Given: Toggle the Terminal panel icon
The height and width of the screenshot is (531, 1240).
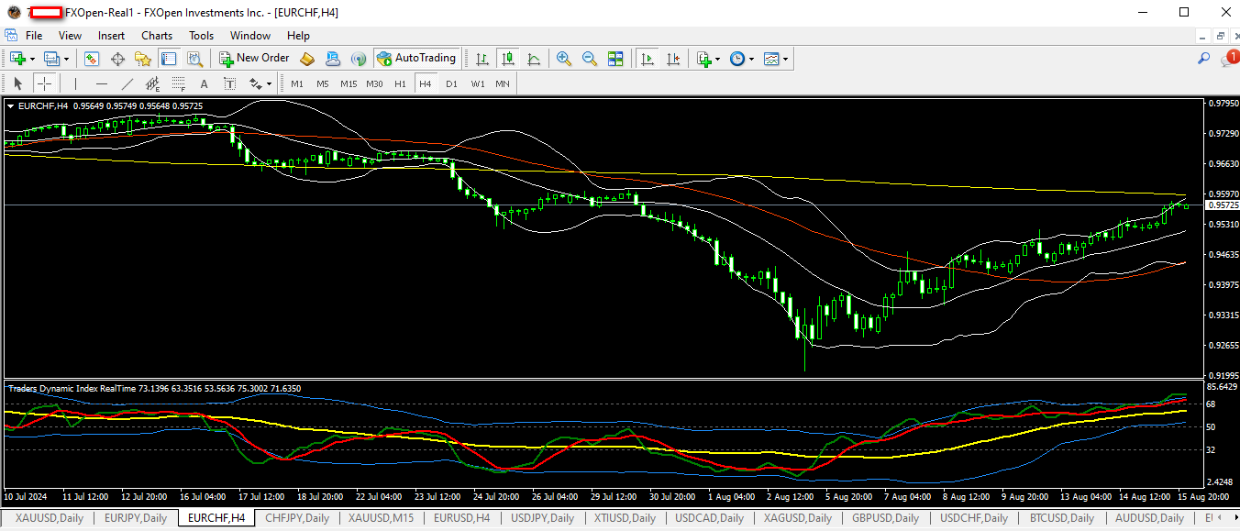Looking at the screenshot, I should coord(169,59).
